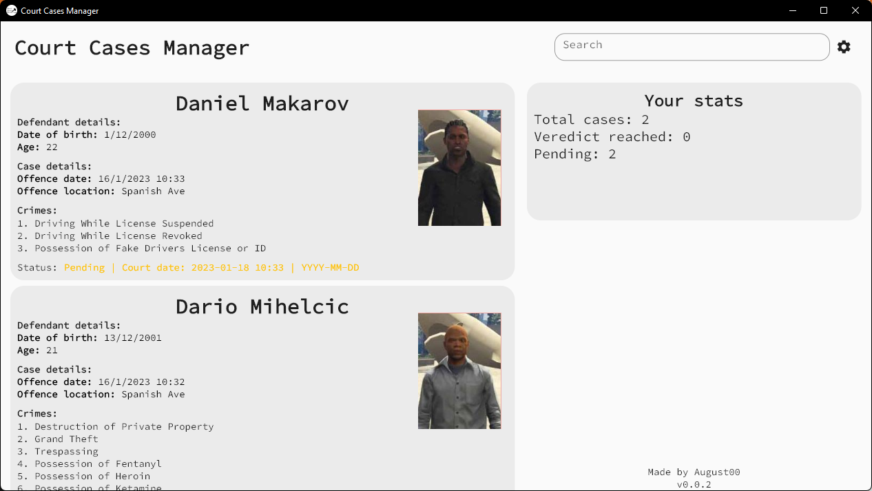872x491 pixels.
Task: Open Dario Mihelcic's mugshot photo
Action: coord(459,371)
